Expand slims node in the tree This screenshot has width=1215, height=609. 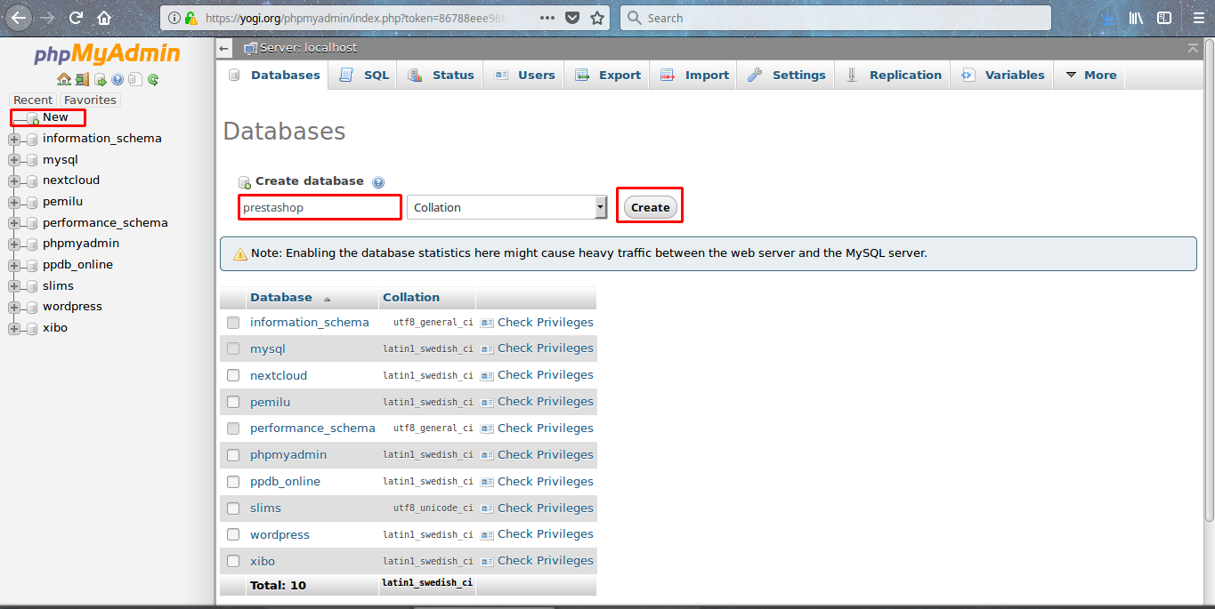[13, 286]
